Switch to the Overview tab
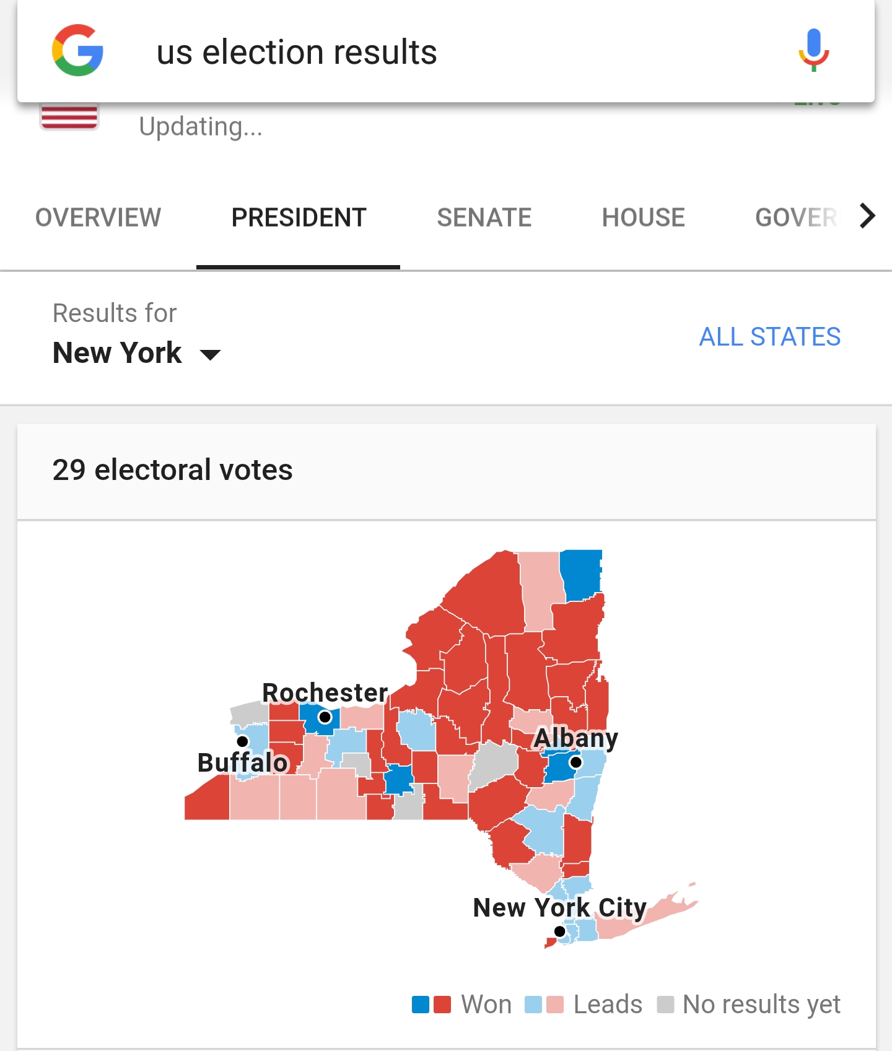The height and width of the screenshot is (1051, 892). [x=98, y=217]
